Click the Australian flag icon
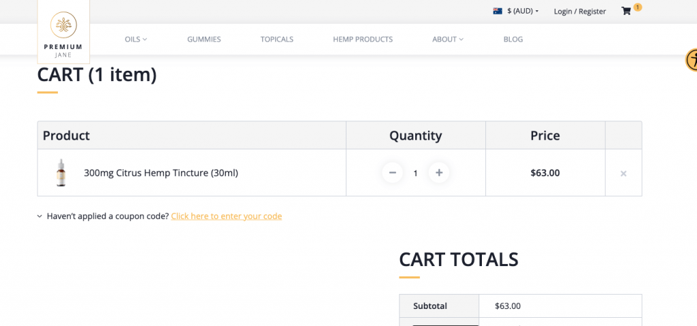Image resolution: width=697 pixels, height=326 pixels. tap(498, 11)
